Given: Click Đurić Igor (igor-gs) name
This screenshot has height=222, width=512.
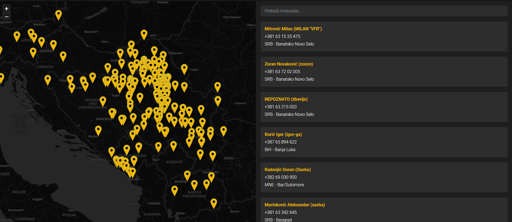Looking at the screenshot, I should [x=283, y=134].
